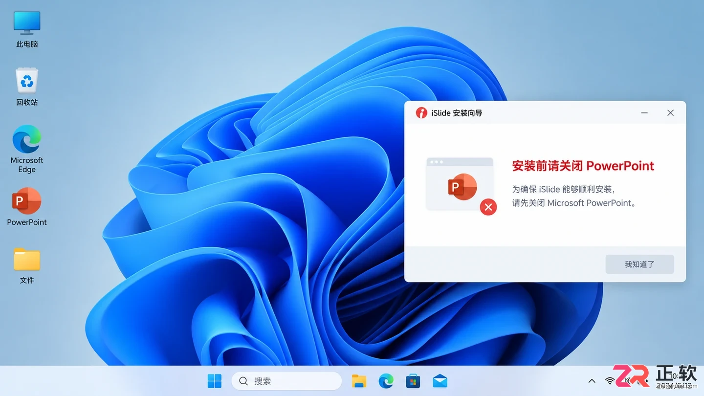Select the Microsoft Edge desktop shortcut

pyautogui.click(x=27, y=149)
